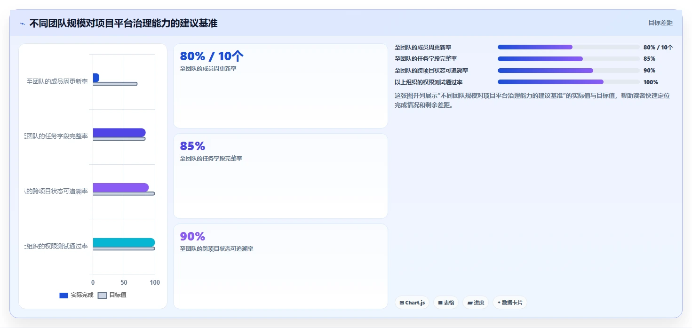Click the 进度 tag pill
Viewport: 692px width, 328px height.
point(476,303)
